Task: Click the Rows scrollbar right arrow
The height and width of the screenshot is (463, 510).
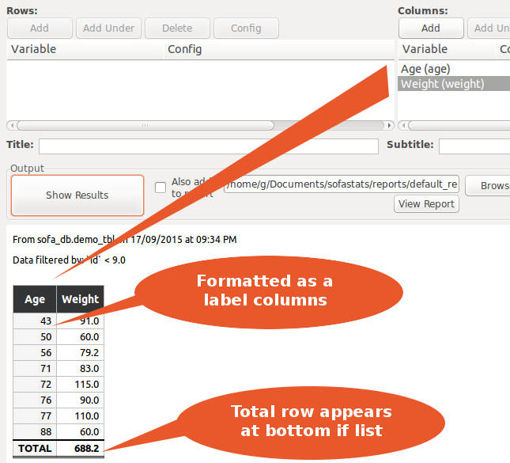Action: pos(388,125)
